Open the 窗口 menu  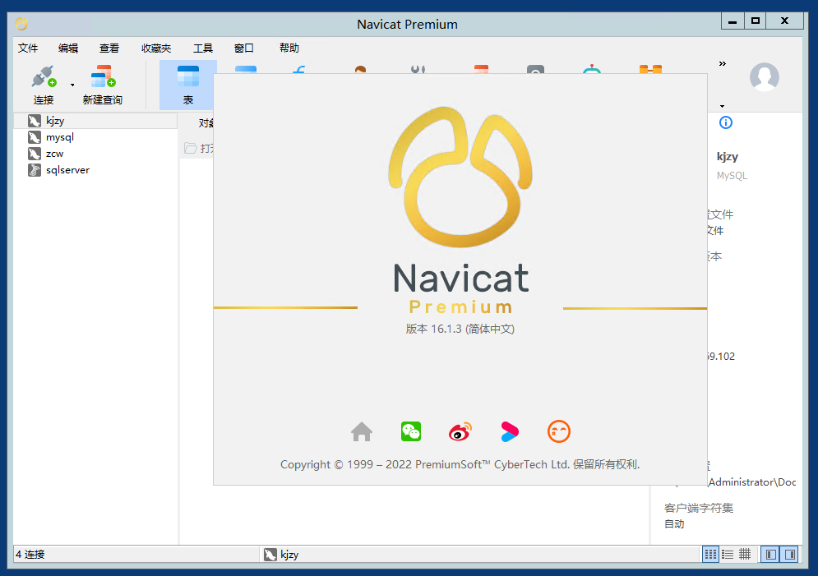(x=243, y=48)
